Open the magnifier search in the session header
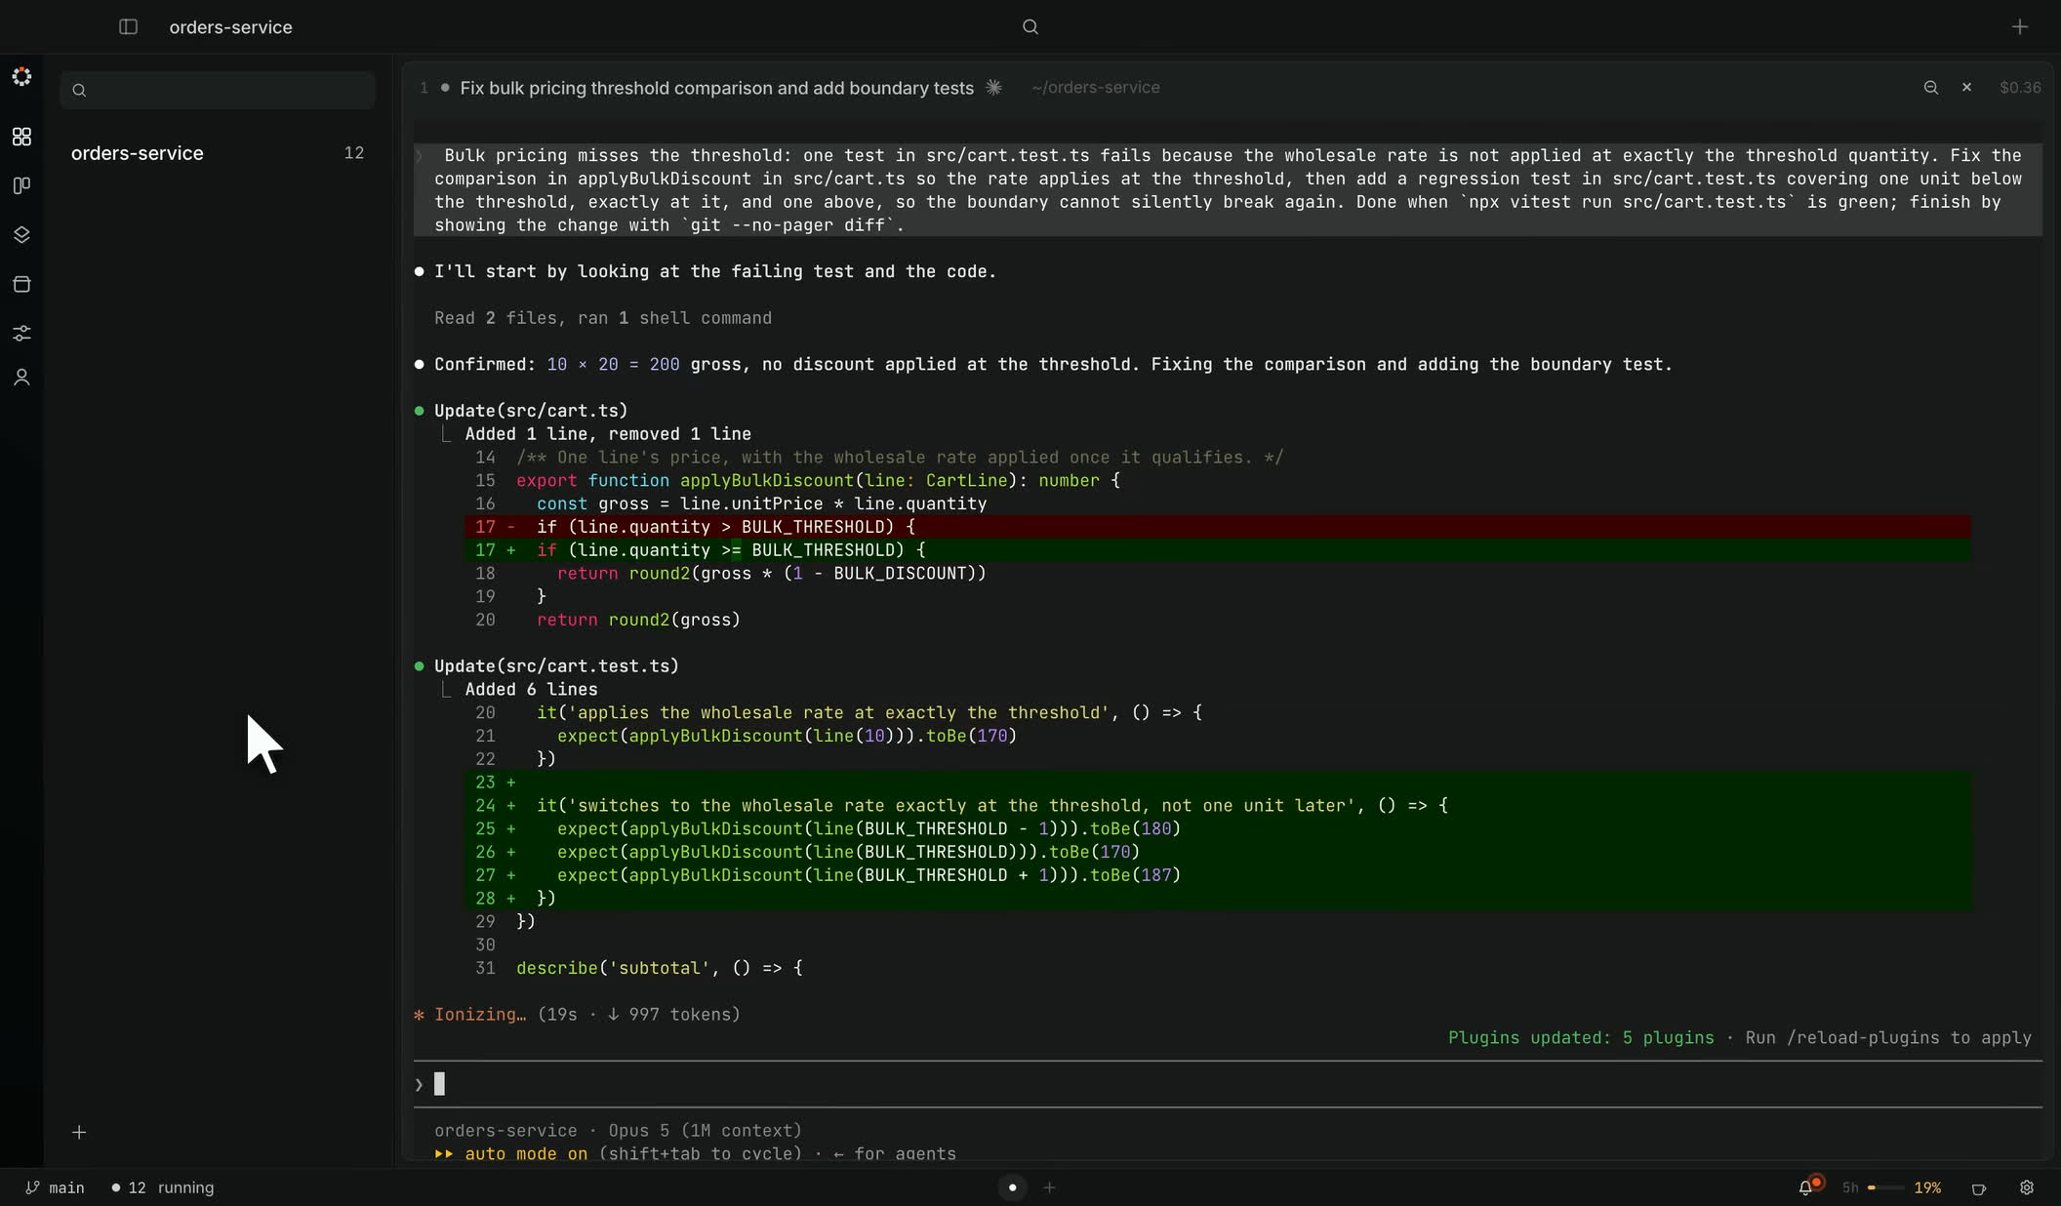Viewport: 2061px width, 1206px height. tap(1930, 88)
